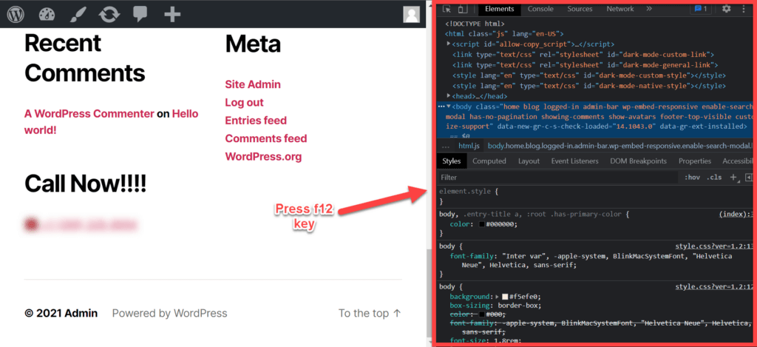Click the #f5efe0 background color swatch
This screenshot has width=757, height=347.
pos(505,296)
